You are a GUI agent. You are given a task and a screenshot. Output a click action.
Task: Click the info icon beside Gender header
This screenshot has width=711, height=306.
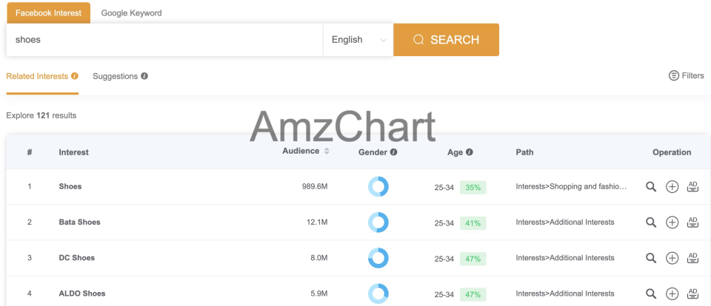point(393,152)
